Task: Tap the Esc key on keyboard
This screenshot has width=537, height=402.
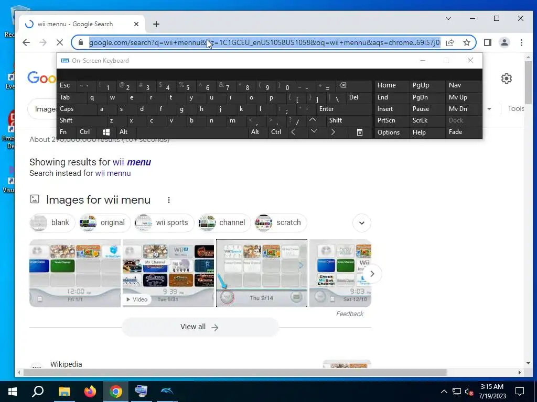Action: (x=67, y=85)
